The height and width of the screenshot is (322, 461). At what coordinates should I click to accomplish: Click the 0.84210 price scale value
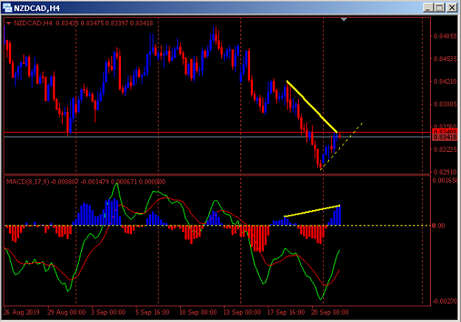coord(446,81)
